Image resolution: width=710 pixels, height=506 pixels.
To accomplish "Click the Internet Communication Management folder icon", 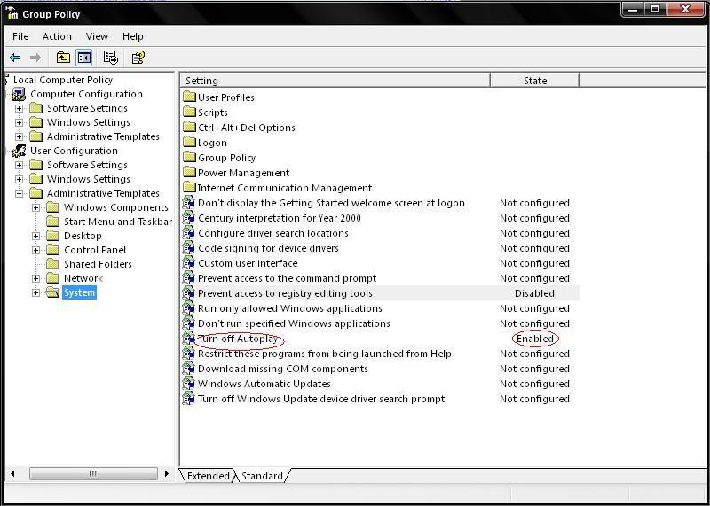I will pos(189,188).
